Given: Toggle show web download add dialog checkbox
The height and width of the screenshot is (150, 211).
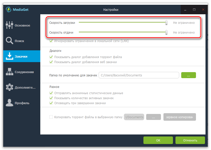Looking at the screenshot, I should pyautogui.click(x=51, y=62).
